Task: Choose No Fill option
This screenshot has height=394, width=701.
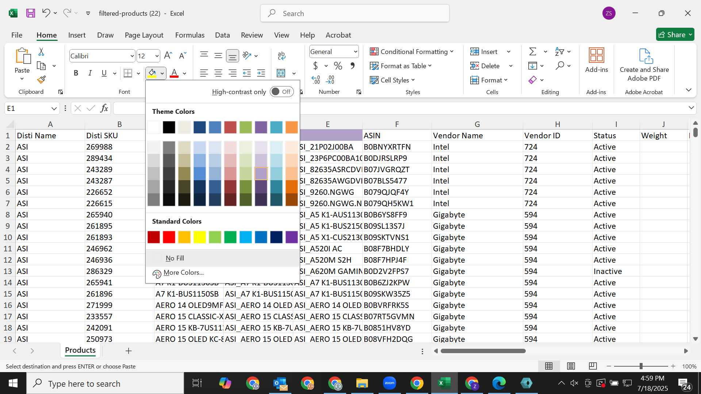Action: tap(223, 258)
